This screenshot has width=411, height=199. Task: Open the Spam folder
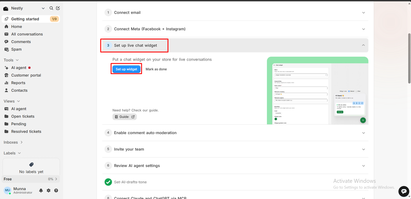click(x=31, y=49)
